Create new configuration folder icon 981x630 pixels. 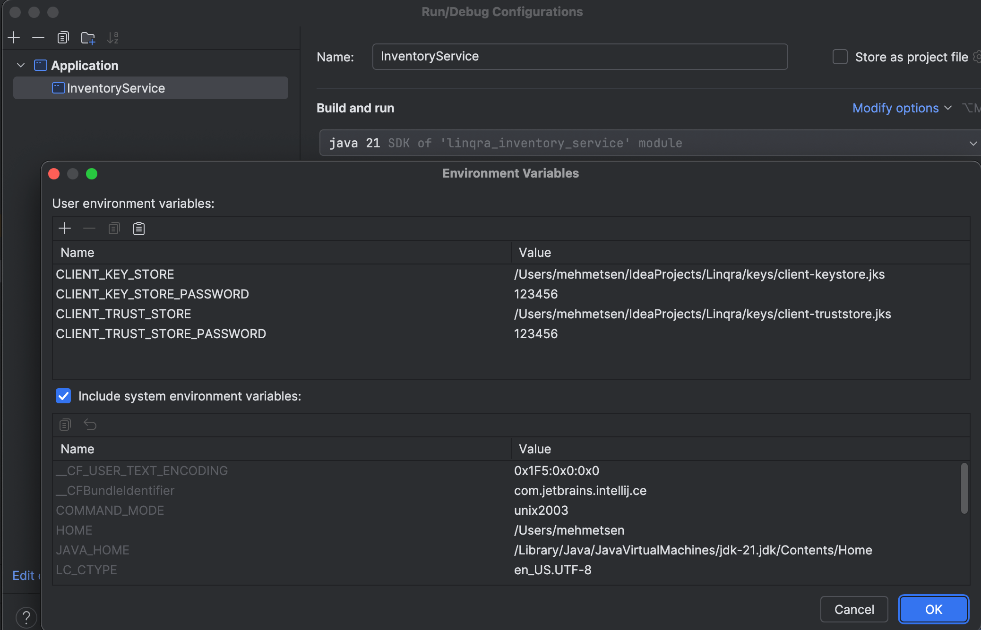(88, 38)
